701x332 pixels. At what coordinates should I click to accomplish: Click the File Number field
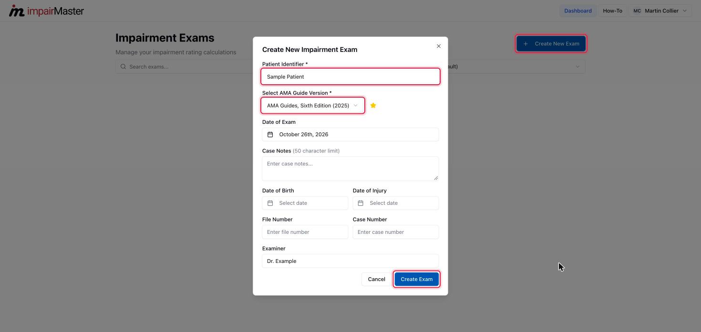(305, 232)
